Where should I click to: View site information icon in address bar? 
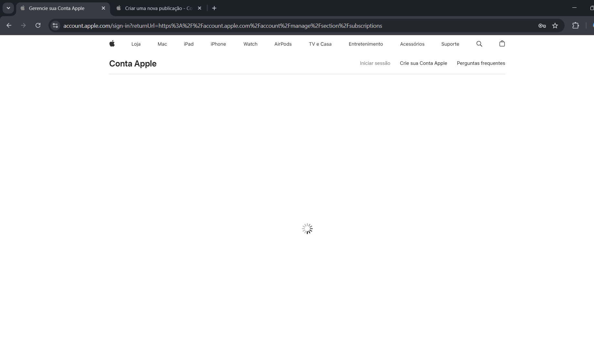(x=55, y=26)
